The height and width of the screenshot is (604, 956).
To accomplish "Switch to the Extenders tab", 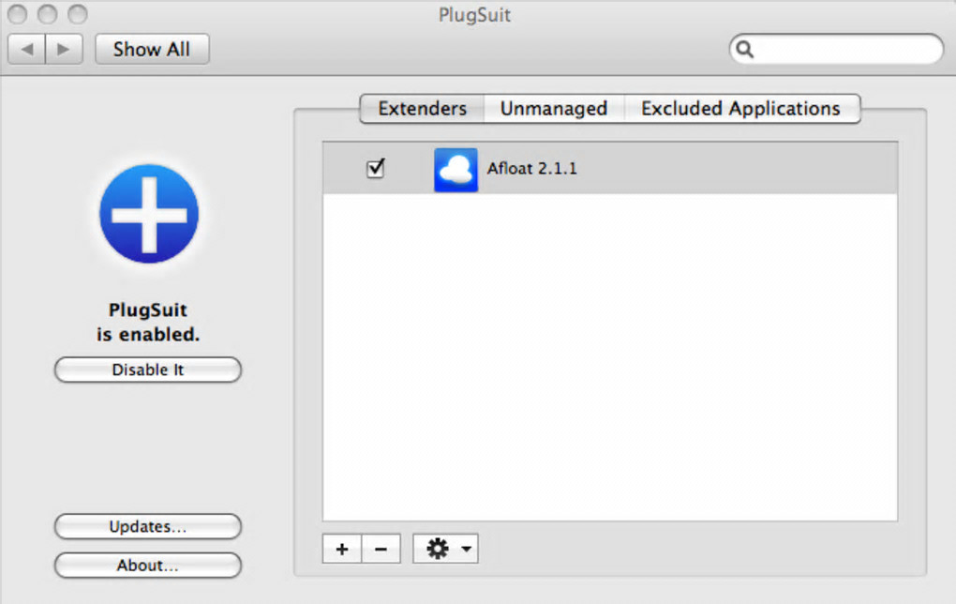I will click(x=422, y=109).
